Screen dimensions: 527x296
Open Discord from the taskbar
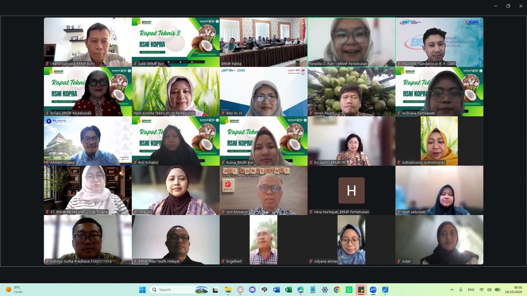tap(252, 290)
